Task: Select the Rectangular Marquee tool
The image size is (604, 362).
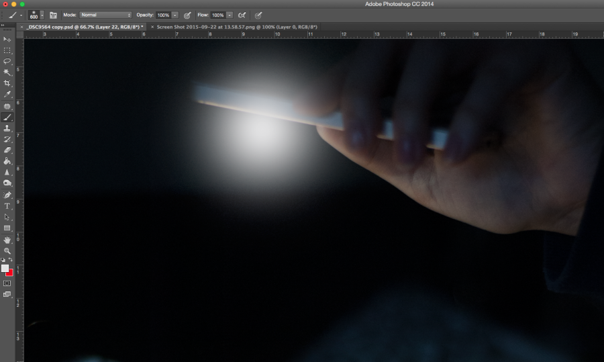Action: [7, 50]
